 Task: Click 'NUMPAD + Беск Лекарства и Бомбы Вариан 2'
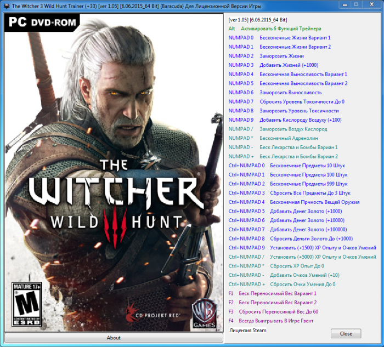pyautogui.click(x=283, y=156)
